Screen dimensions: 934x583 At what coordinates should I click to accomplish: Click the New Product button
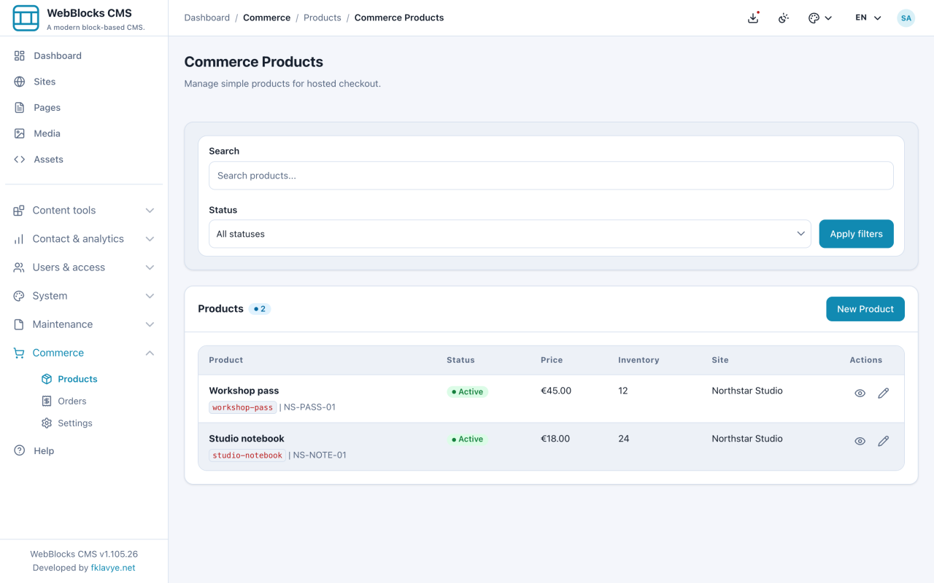click(x=865, y=309)
